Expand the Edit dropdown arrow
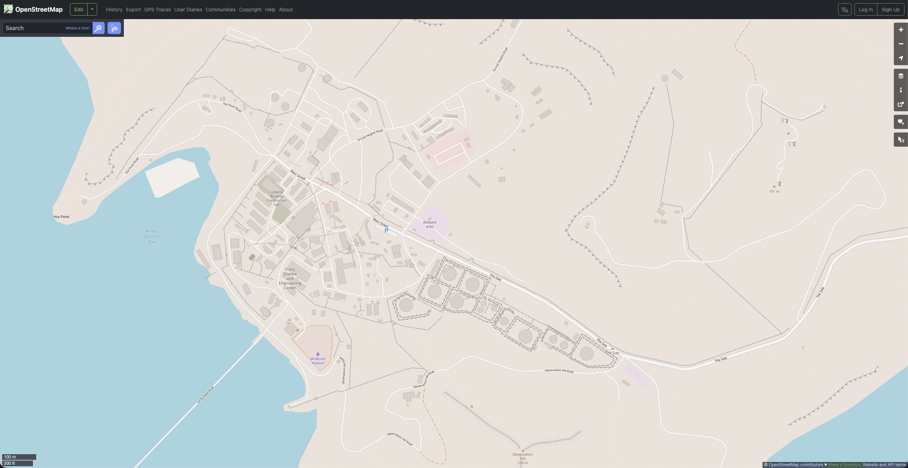This screenshot has height=468, width=908. pos(92,10)
